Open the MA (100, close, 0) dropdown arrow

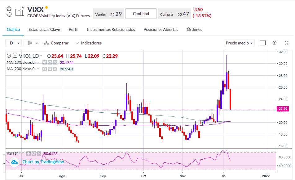pos(38,62)
